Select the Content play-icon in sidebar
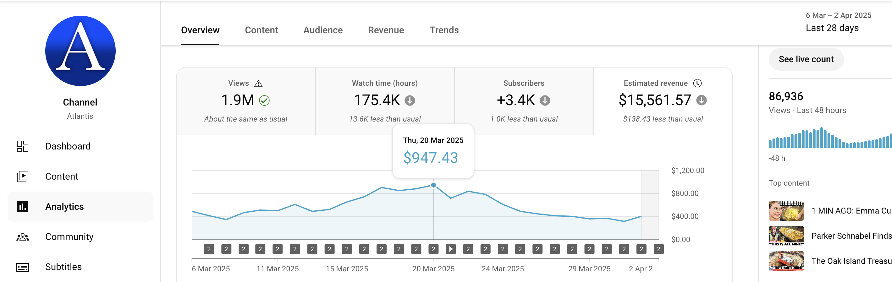Screen dimensions: 892x282 click(x=23, y=176)
